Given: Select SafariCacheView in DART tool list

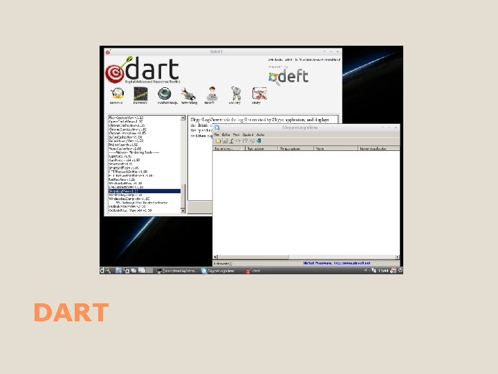Looking at the screenshot, I should click(x=125, y=137).
